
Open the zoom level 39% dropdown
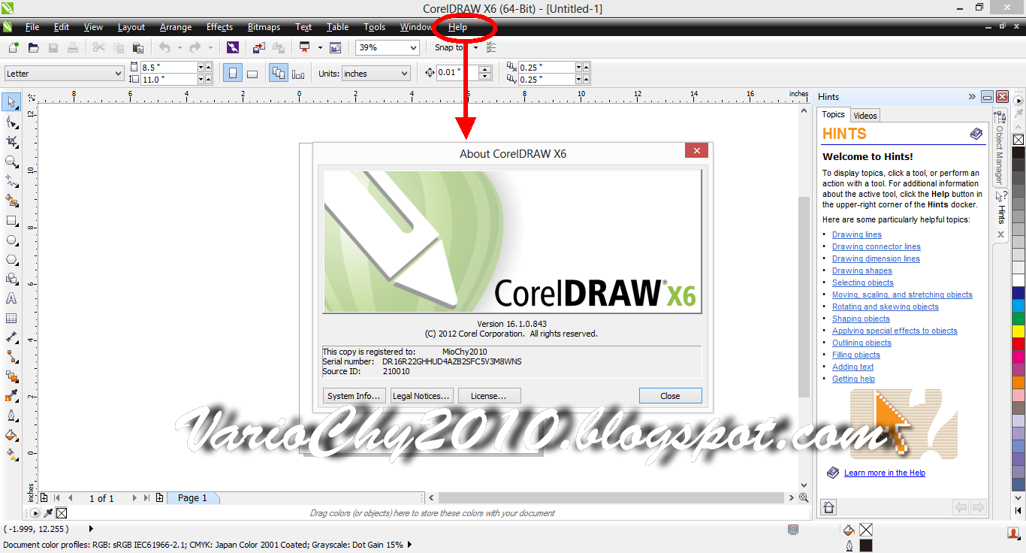[x=412, y=47]
